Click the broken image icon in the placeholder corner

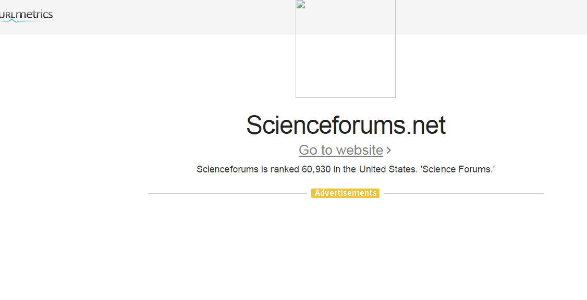(300, 5)
